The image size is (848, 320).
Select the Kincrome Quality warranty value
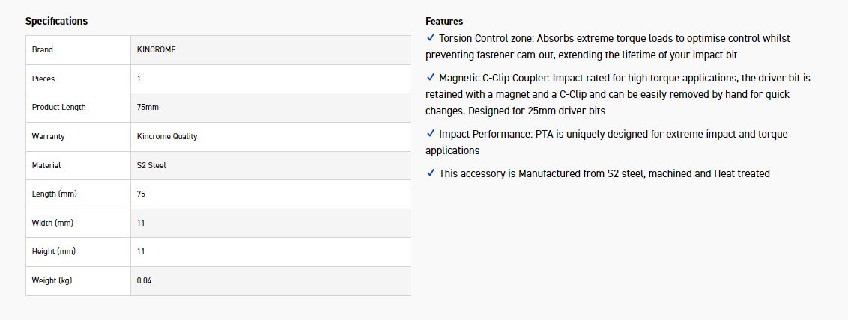[x=167, y=136]
